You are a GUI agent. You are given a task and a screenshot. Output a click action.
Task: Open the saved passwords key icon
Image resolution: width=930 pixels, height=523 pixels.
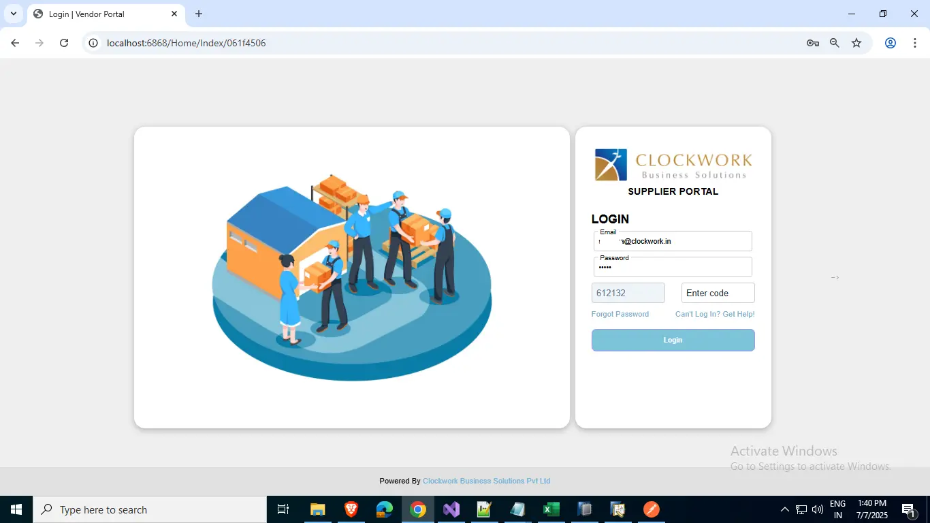pyautogui.click(x=812, y=43)
